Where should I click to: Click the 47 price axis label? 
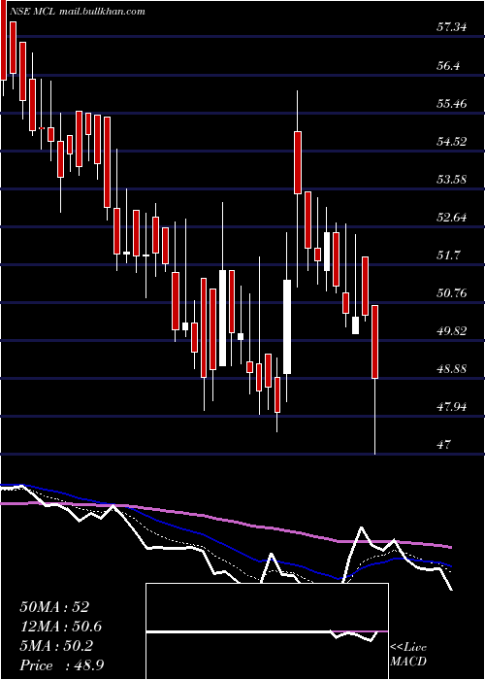click(444, 444)
